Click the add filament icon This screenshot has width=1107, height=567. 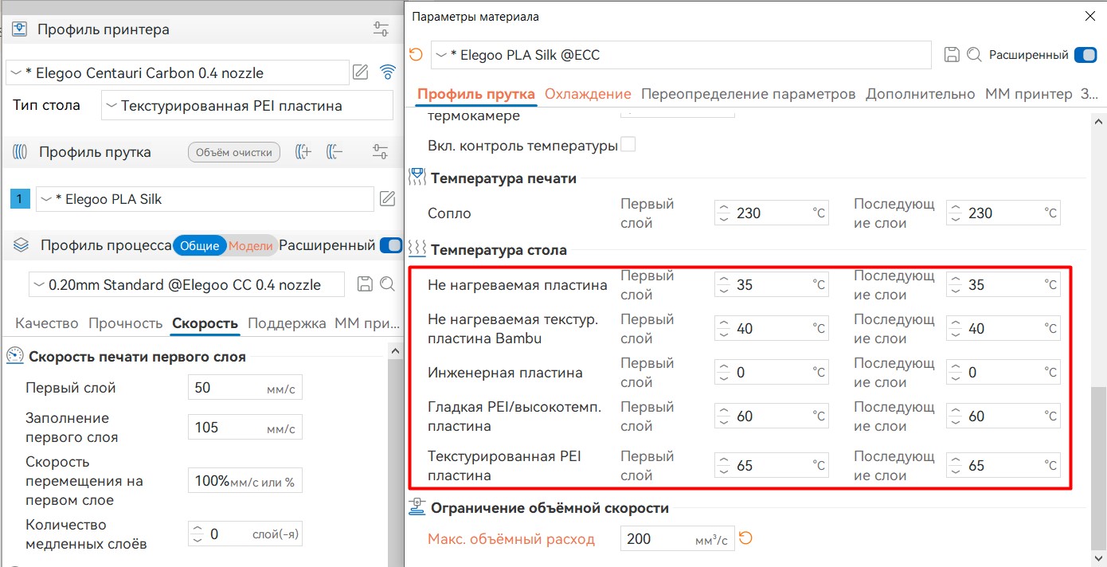click(303, 152)
